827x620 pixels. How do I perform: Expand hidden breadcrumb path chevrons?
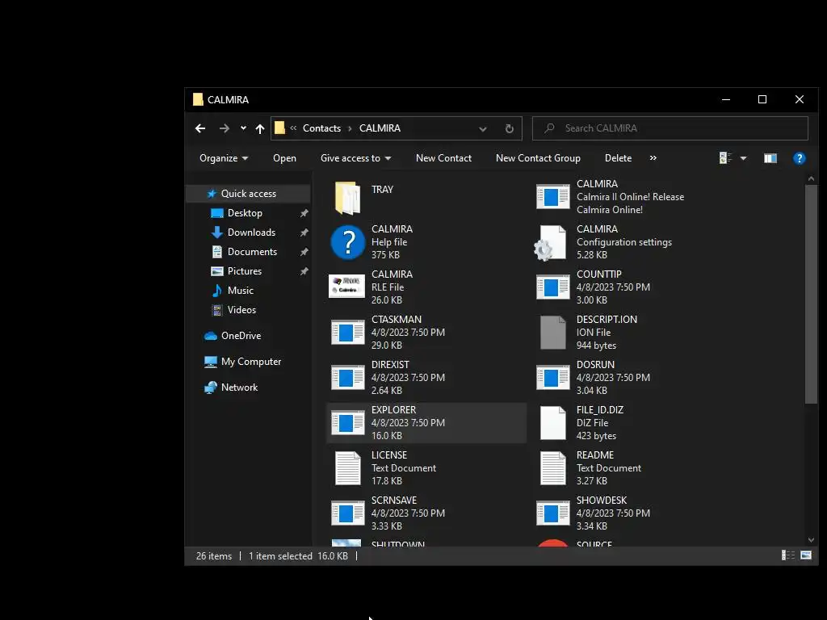point(293,128)
